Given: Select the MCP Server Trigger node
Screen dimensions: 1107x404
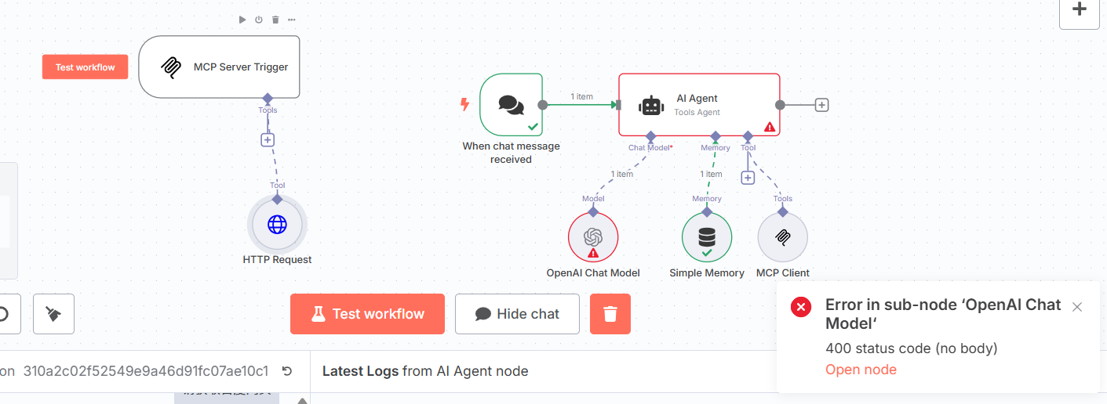Looking at the screenshot, I should click(x=219, y=67).
